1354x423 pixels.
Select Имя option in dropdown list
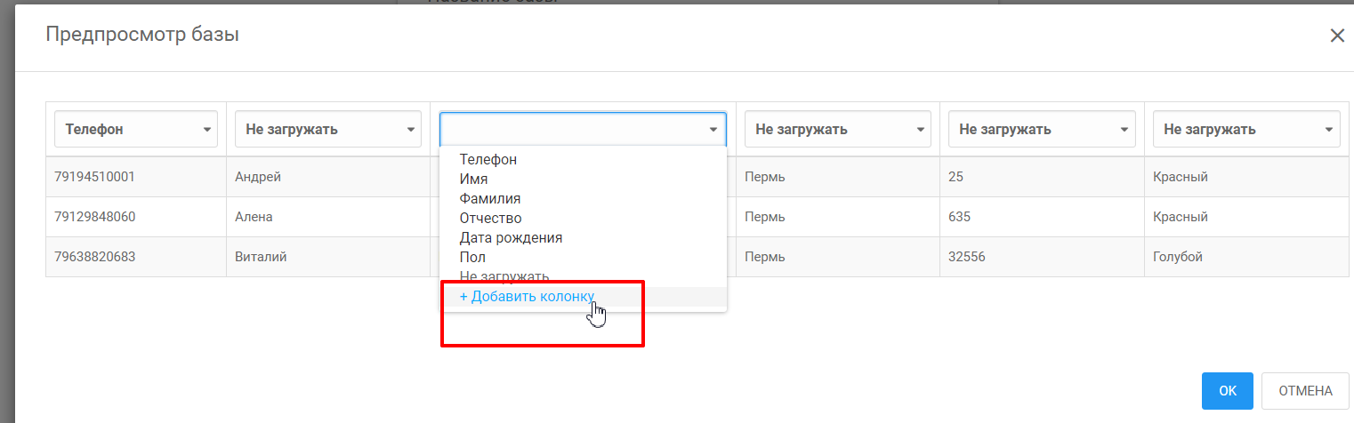(584, 180)
